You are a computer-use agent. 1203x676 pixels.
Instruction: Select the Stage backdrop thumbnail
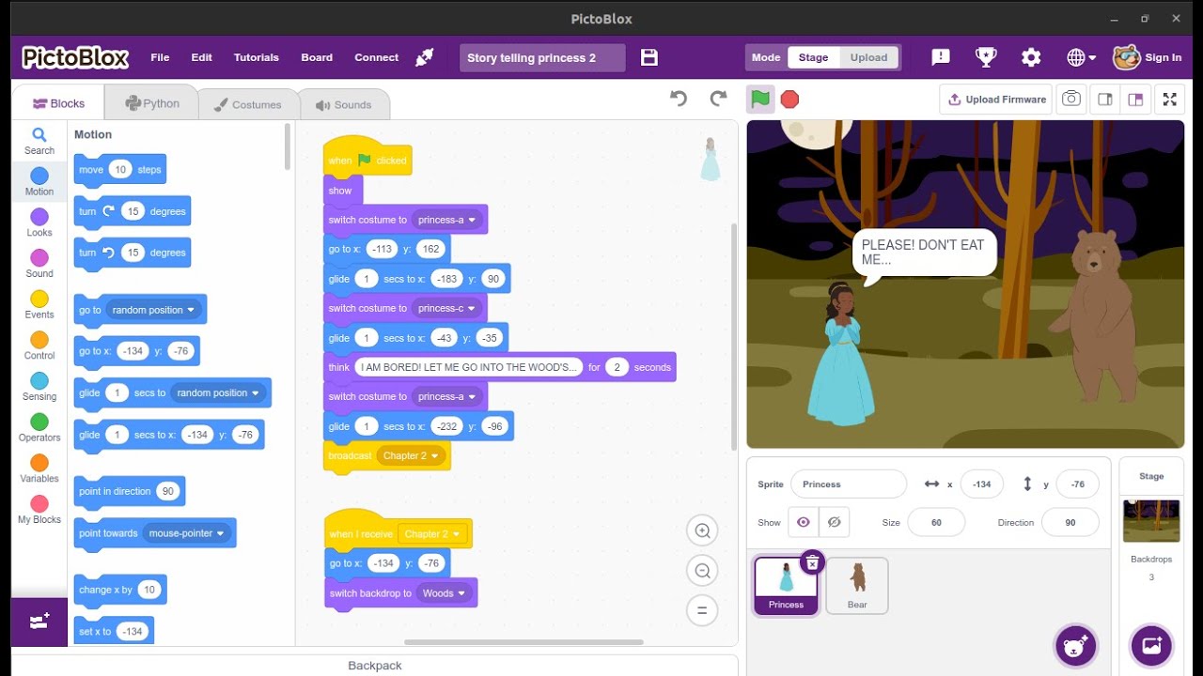tap(1151, 521)
